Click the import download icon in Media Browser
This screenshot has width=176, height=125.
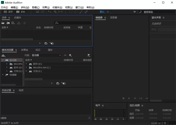click(x=4, y=55)
